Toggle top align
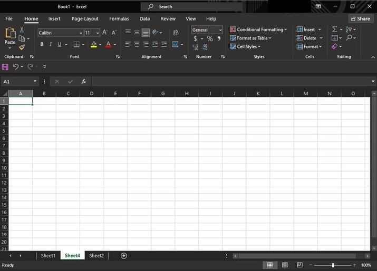Screen dimensions: 377x271 pyautogui.click(x=128, y=33)
